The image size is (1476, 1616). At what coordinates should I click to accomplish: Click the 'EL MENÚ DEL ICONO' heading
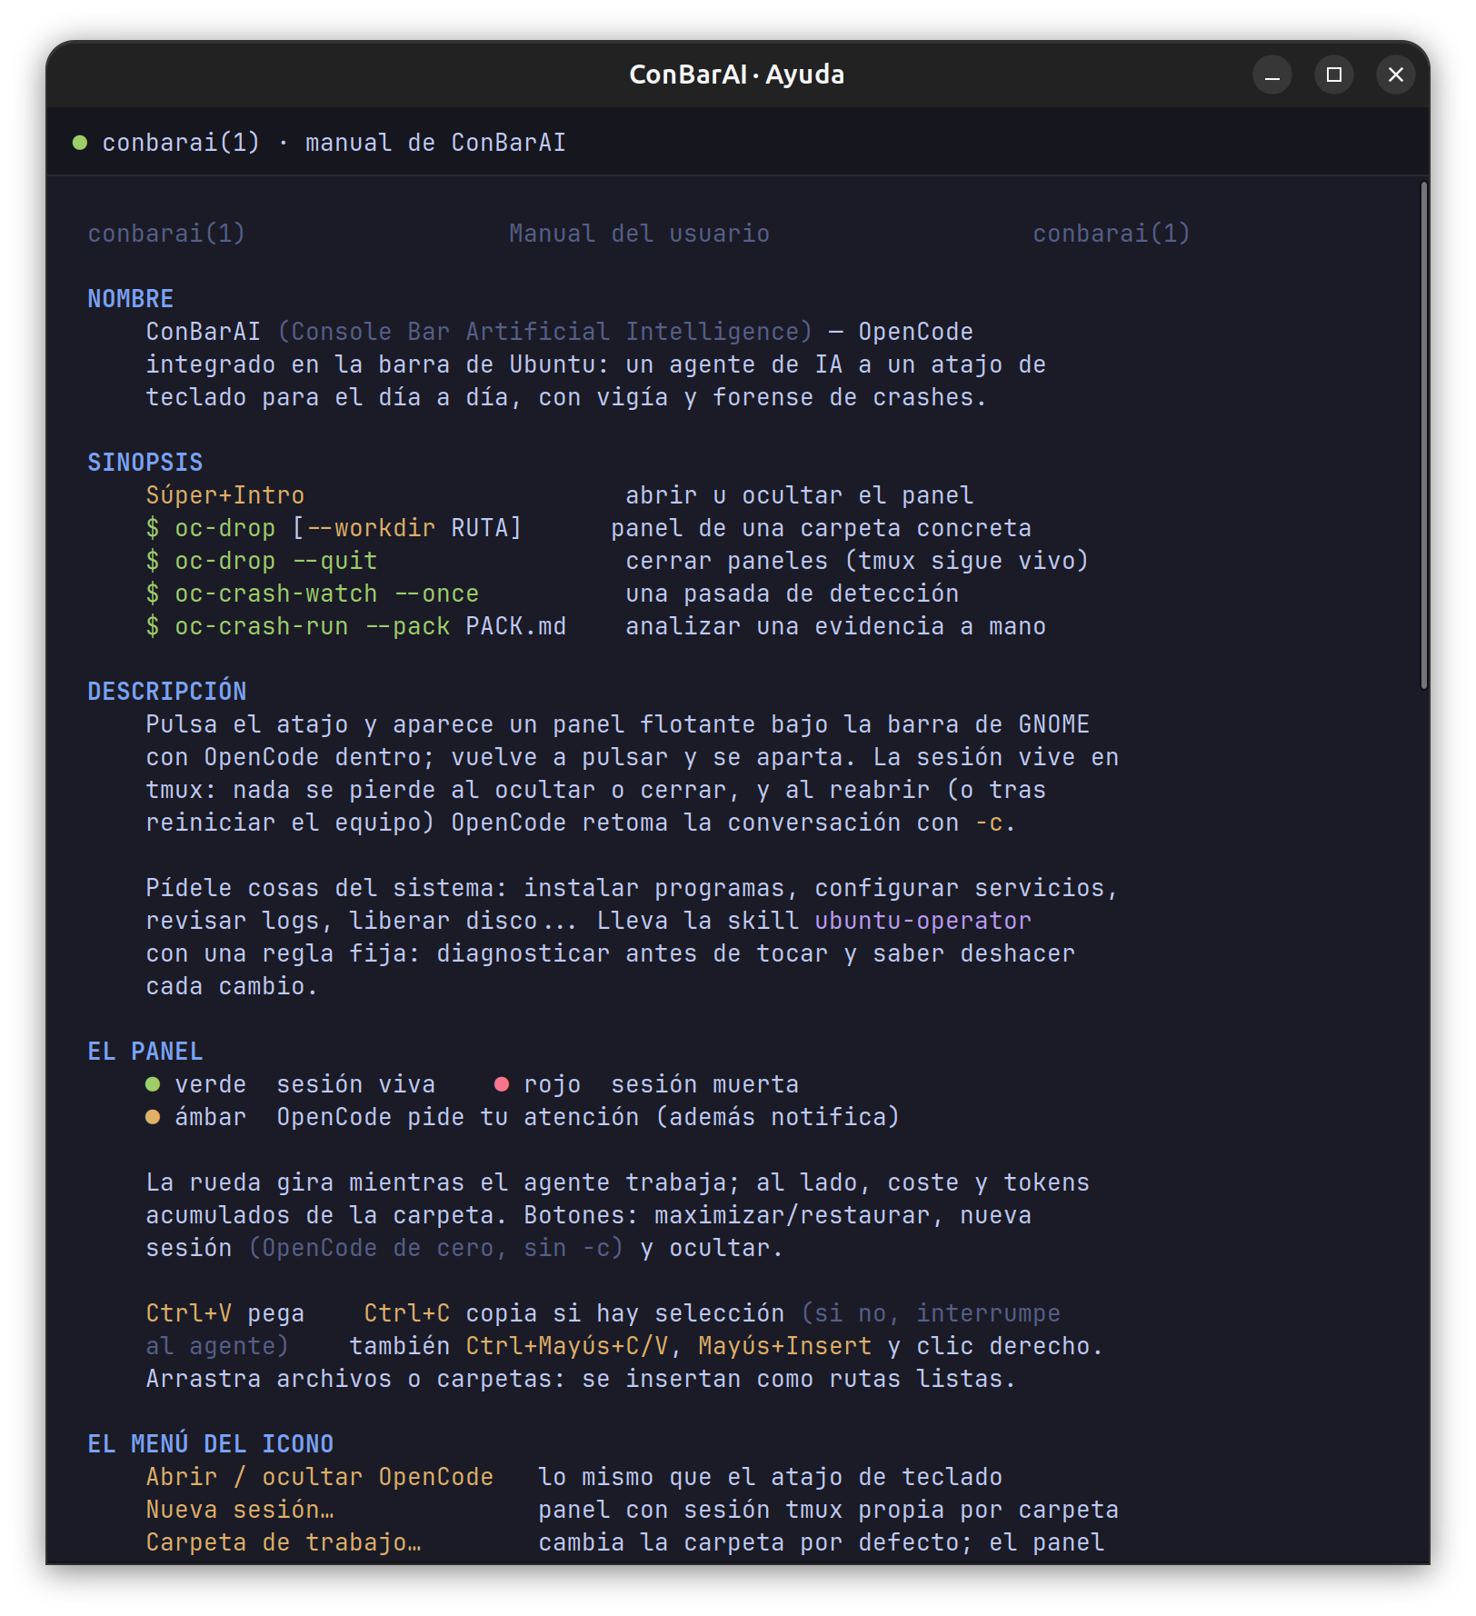click(211, 1444)
